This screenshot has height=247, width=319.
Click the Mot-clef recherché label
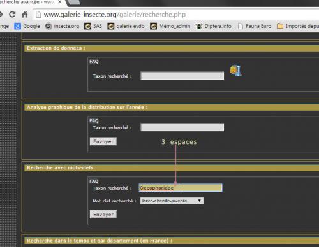114,201
